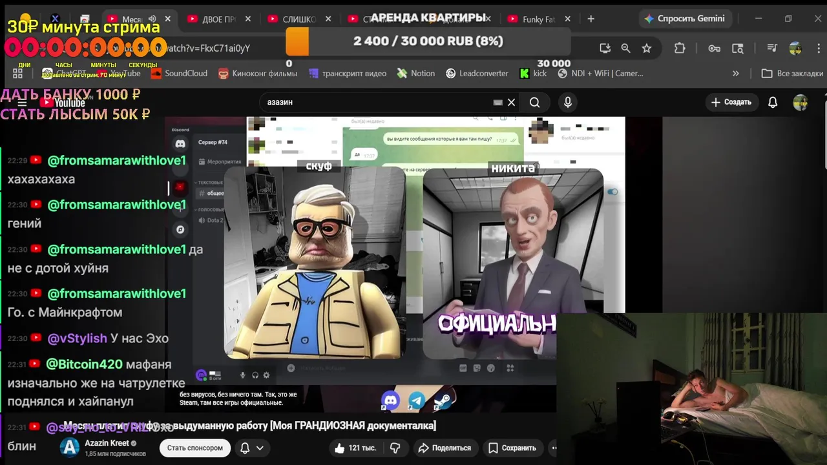827x465 pixels.
Task: Open more actions ellipsis beside Сохранить
Action: pos(552,448)
